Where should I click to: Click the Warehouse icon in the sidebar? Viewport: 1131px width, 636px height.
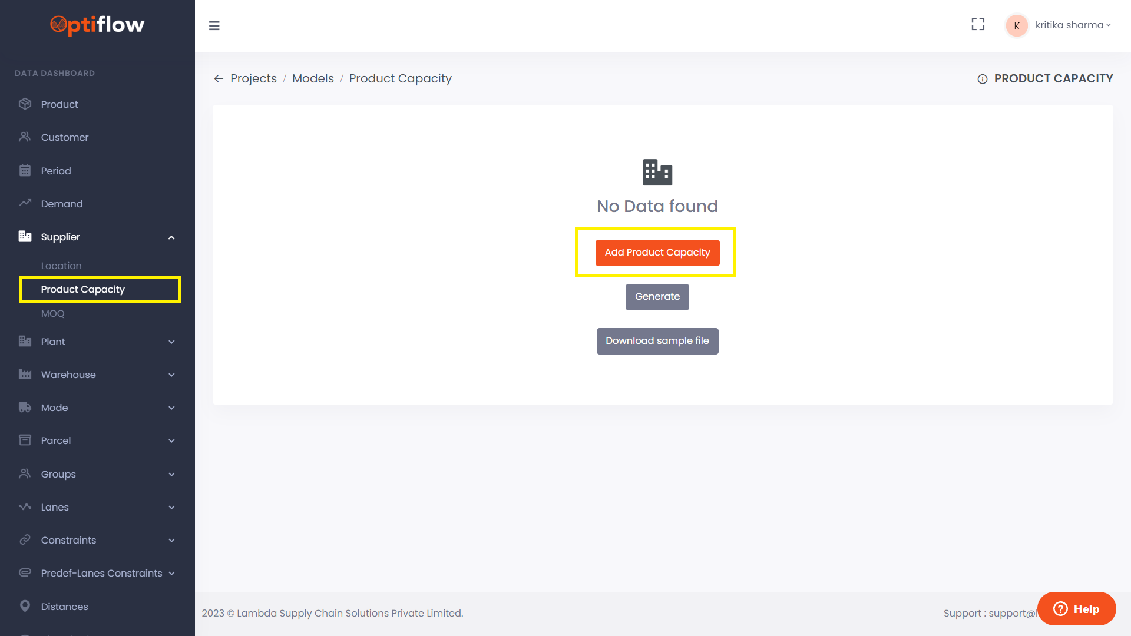coord(25,375)
